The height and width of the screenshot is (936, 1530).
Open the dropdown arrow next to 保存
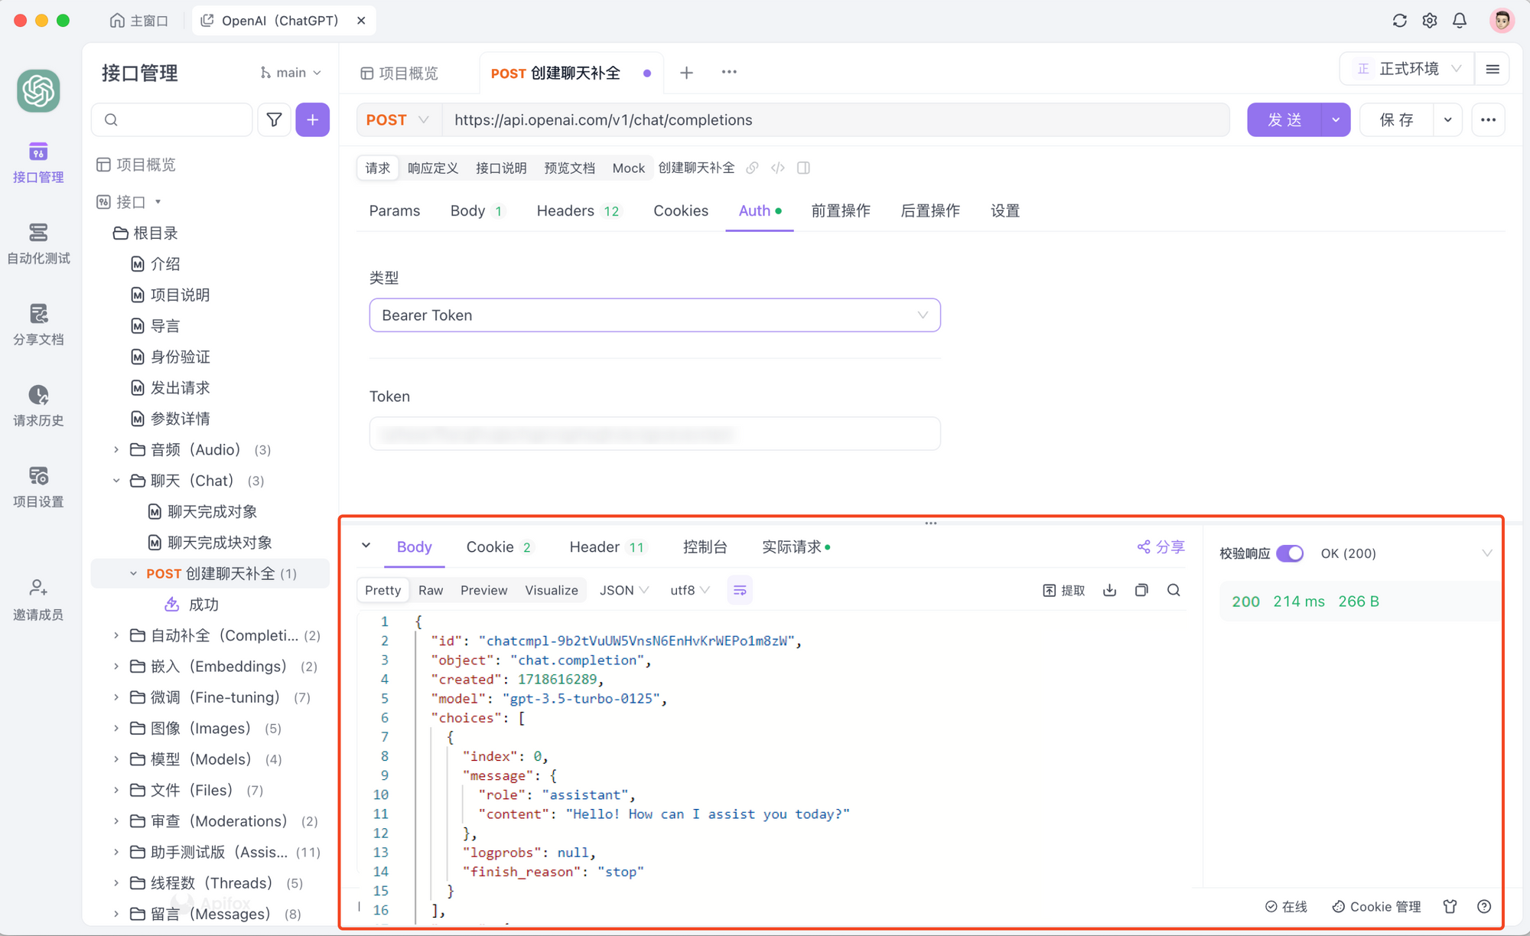(x=1447, y=119)
